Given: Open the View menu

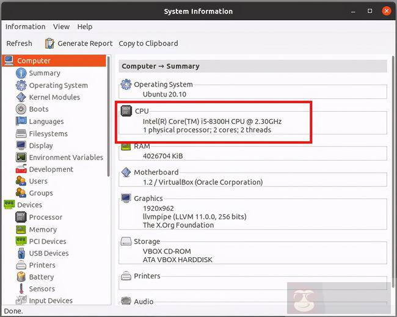Looking at the screenshot, I should tap(61, 27).
